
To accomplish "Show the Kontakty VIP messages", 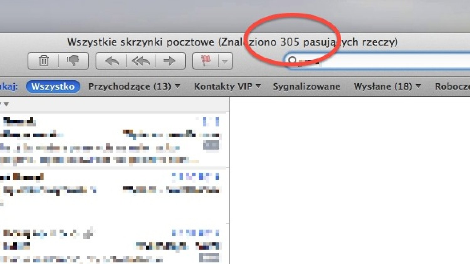I will point(223,86).
